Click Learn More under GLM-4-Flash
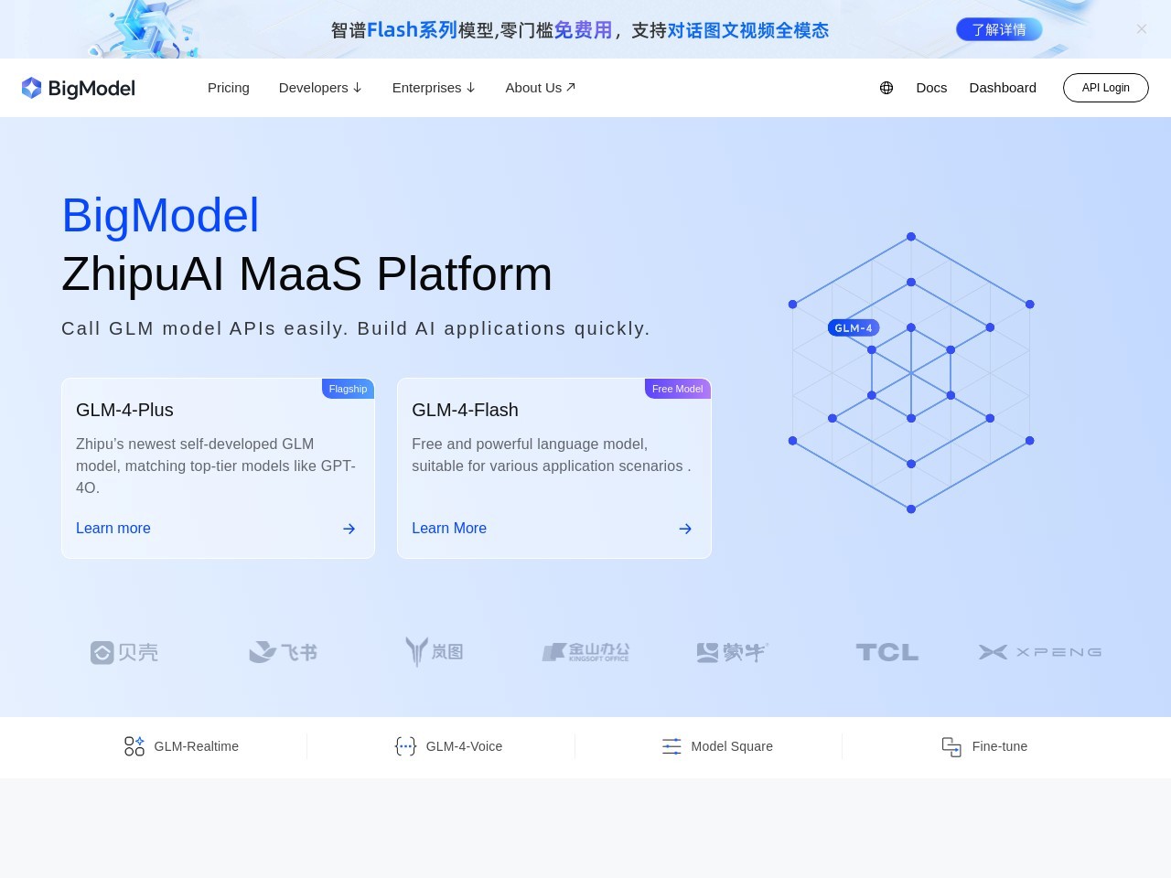The image size is (1171, 878). 449,528
